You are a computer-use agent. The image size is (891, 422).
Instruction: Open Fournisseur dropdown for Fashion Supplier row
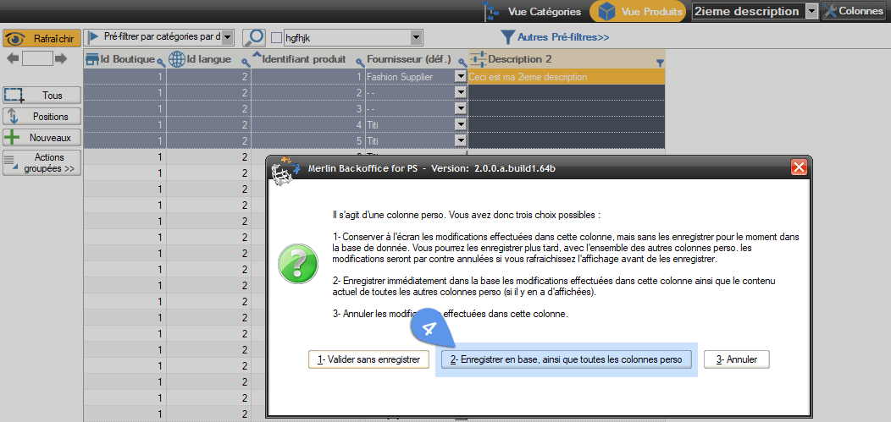click(461, 77)
